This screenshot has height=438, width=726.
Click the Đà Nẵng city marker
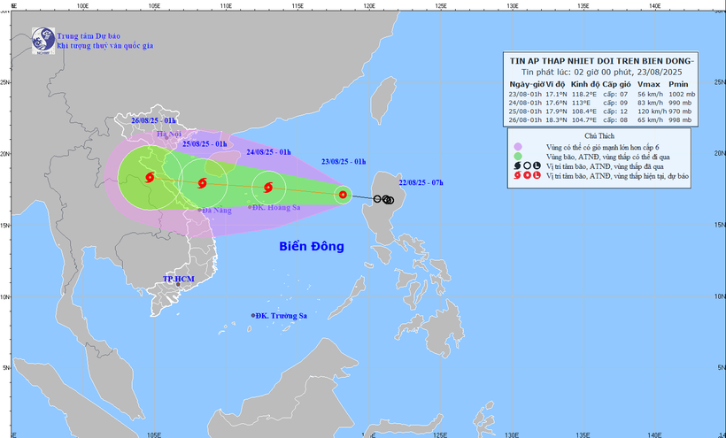click(200, 210)
